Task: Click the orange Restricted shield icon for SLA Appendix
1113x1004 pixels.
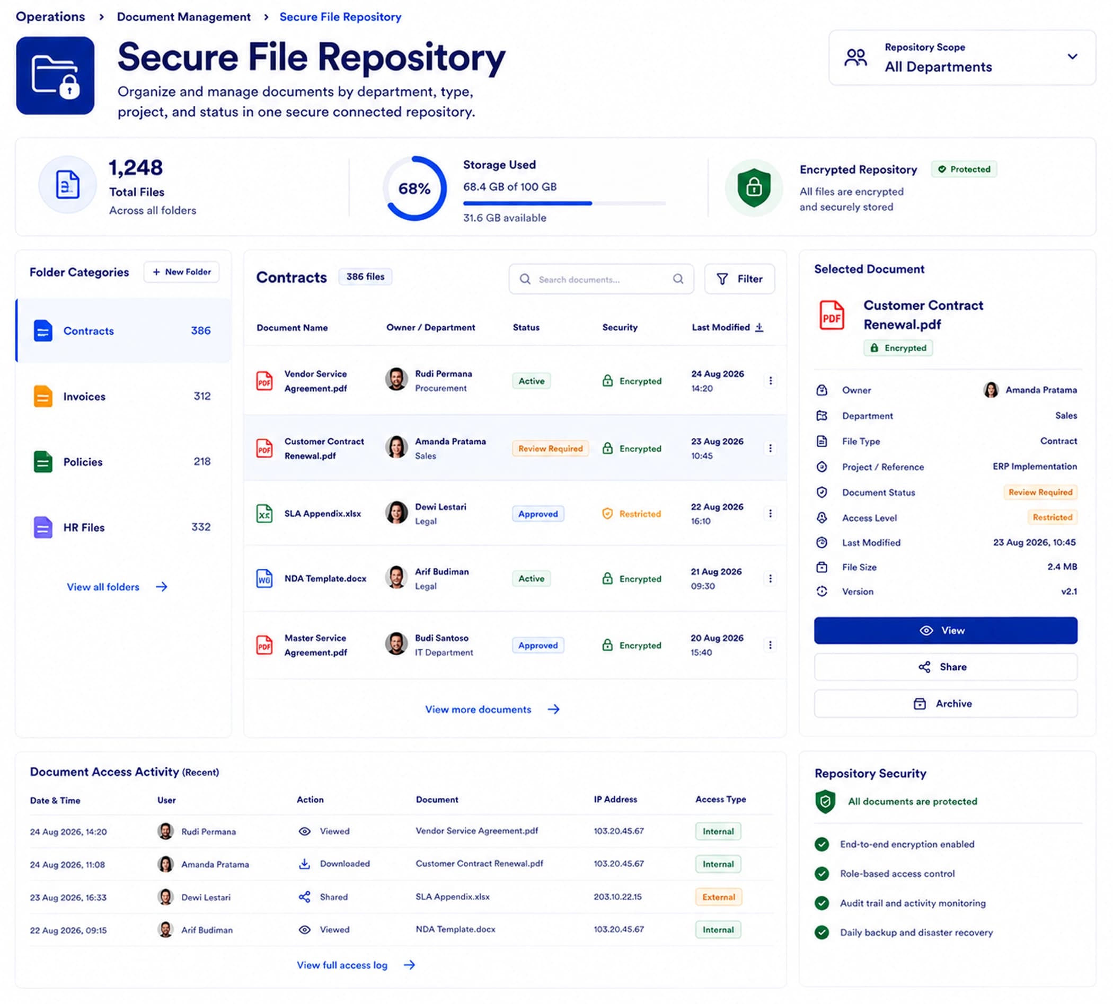Action: tap(607, 514)
